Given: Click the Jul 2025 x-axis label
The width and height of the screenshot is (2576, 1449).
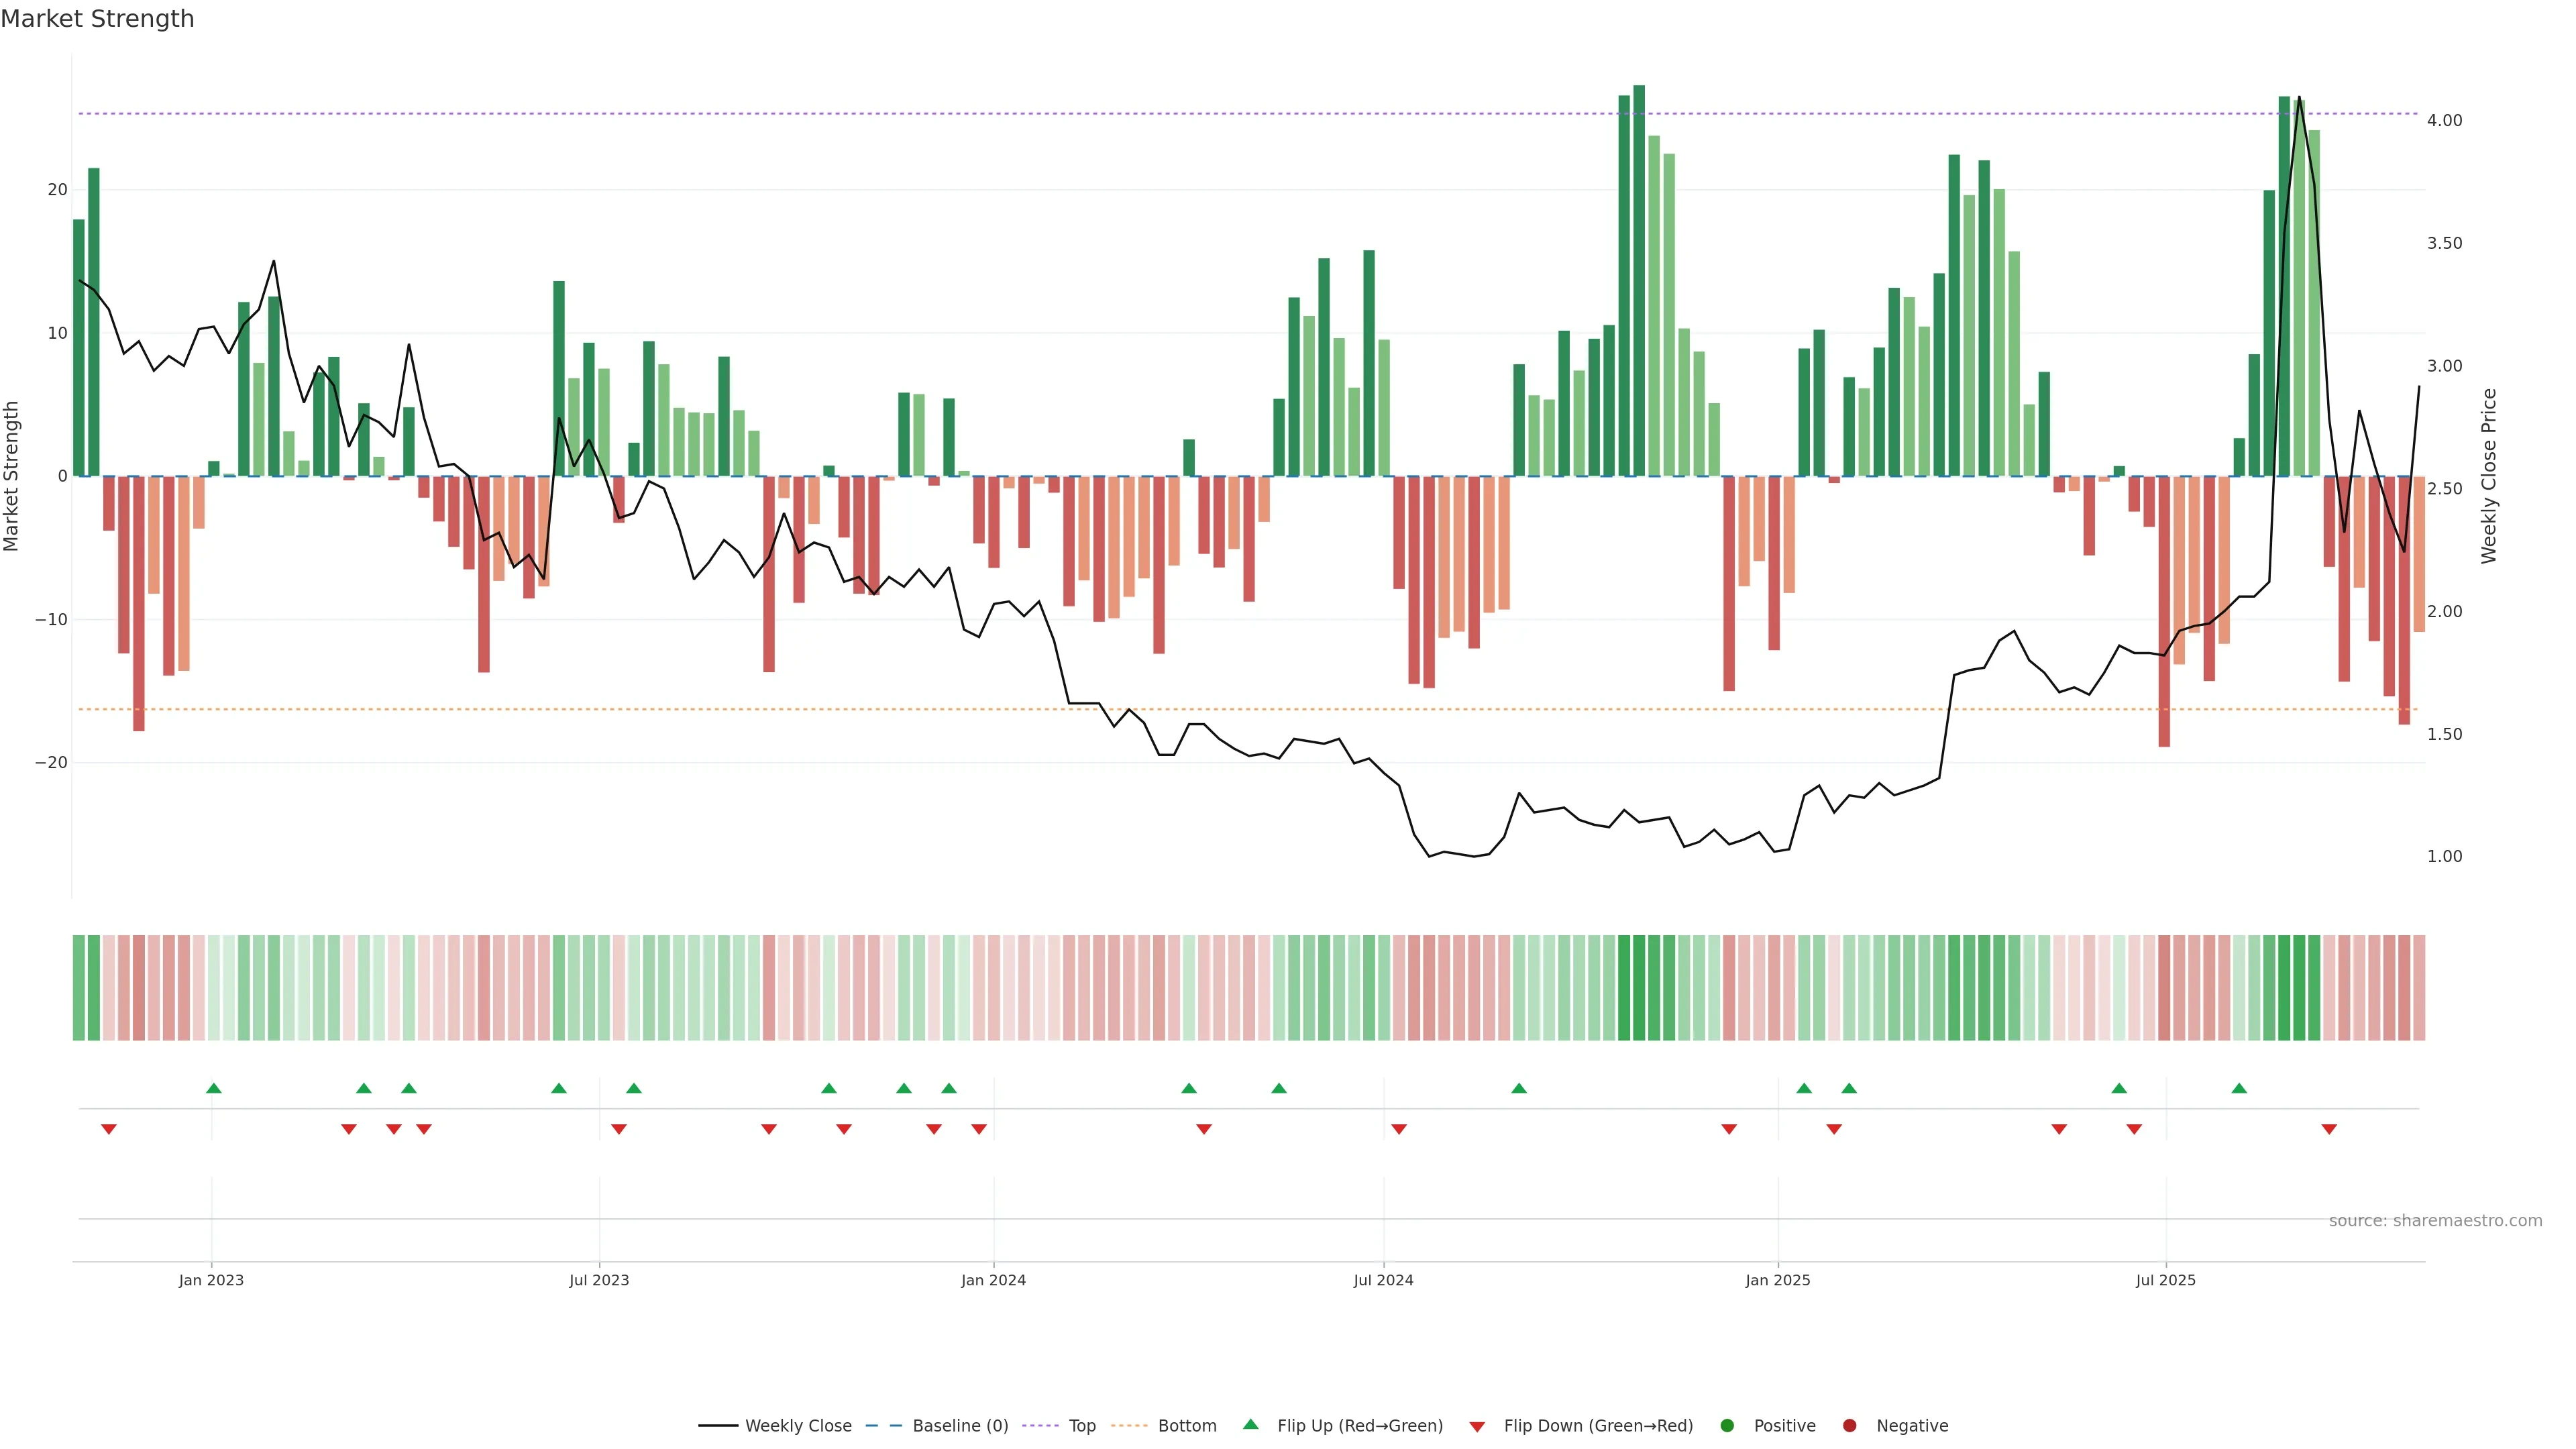Looking at the screenshot, I should pyautogui.click(x=2165, y=1280).
